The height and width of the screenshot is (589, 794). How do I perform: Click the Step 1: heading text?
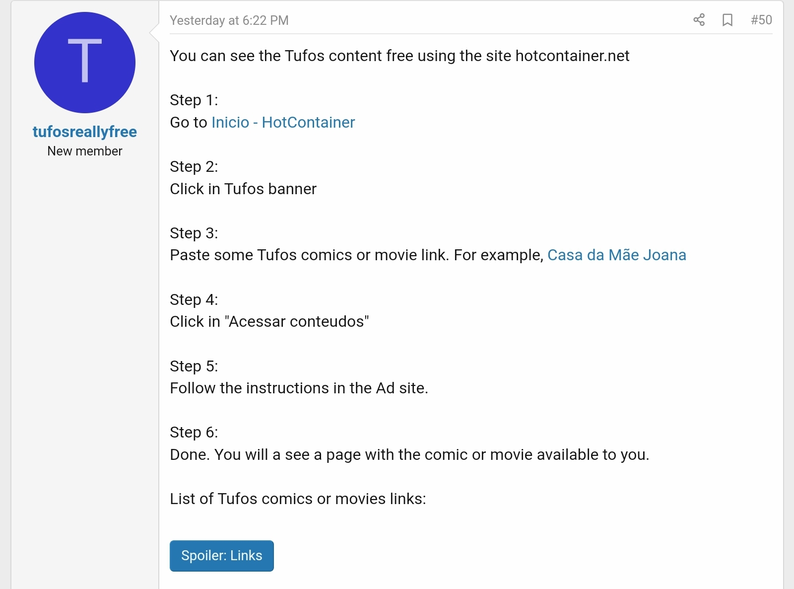click(194, 100)
